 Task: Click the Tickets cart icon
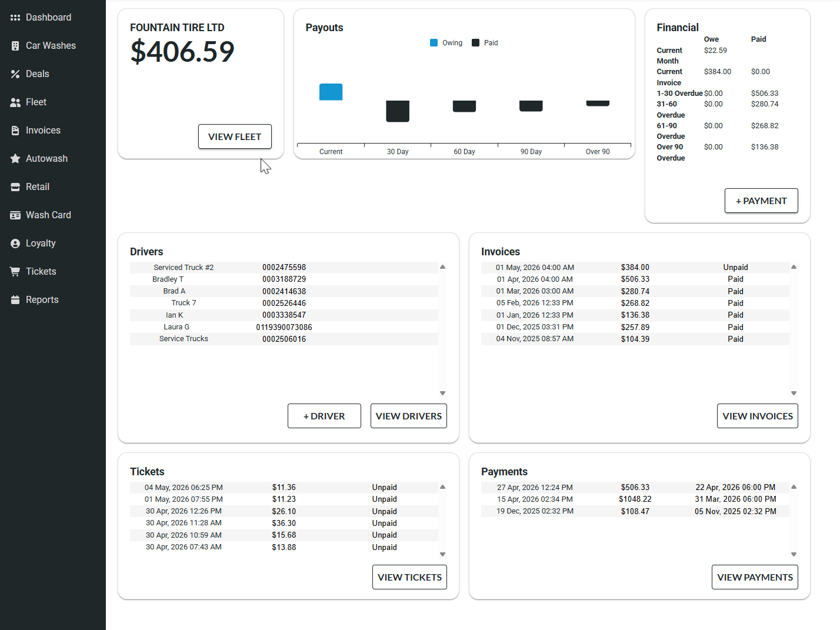pyautogui.click(x=15, y=272)
